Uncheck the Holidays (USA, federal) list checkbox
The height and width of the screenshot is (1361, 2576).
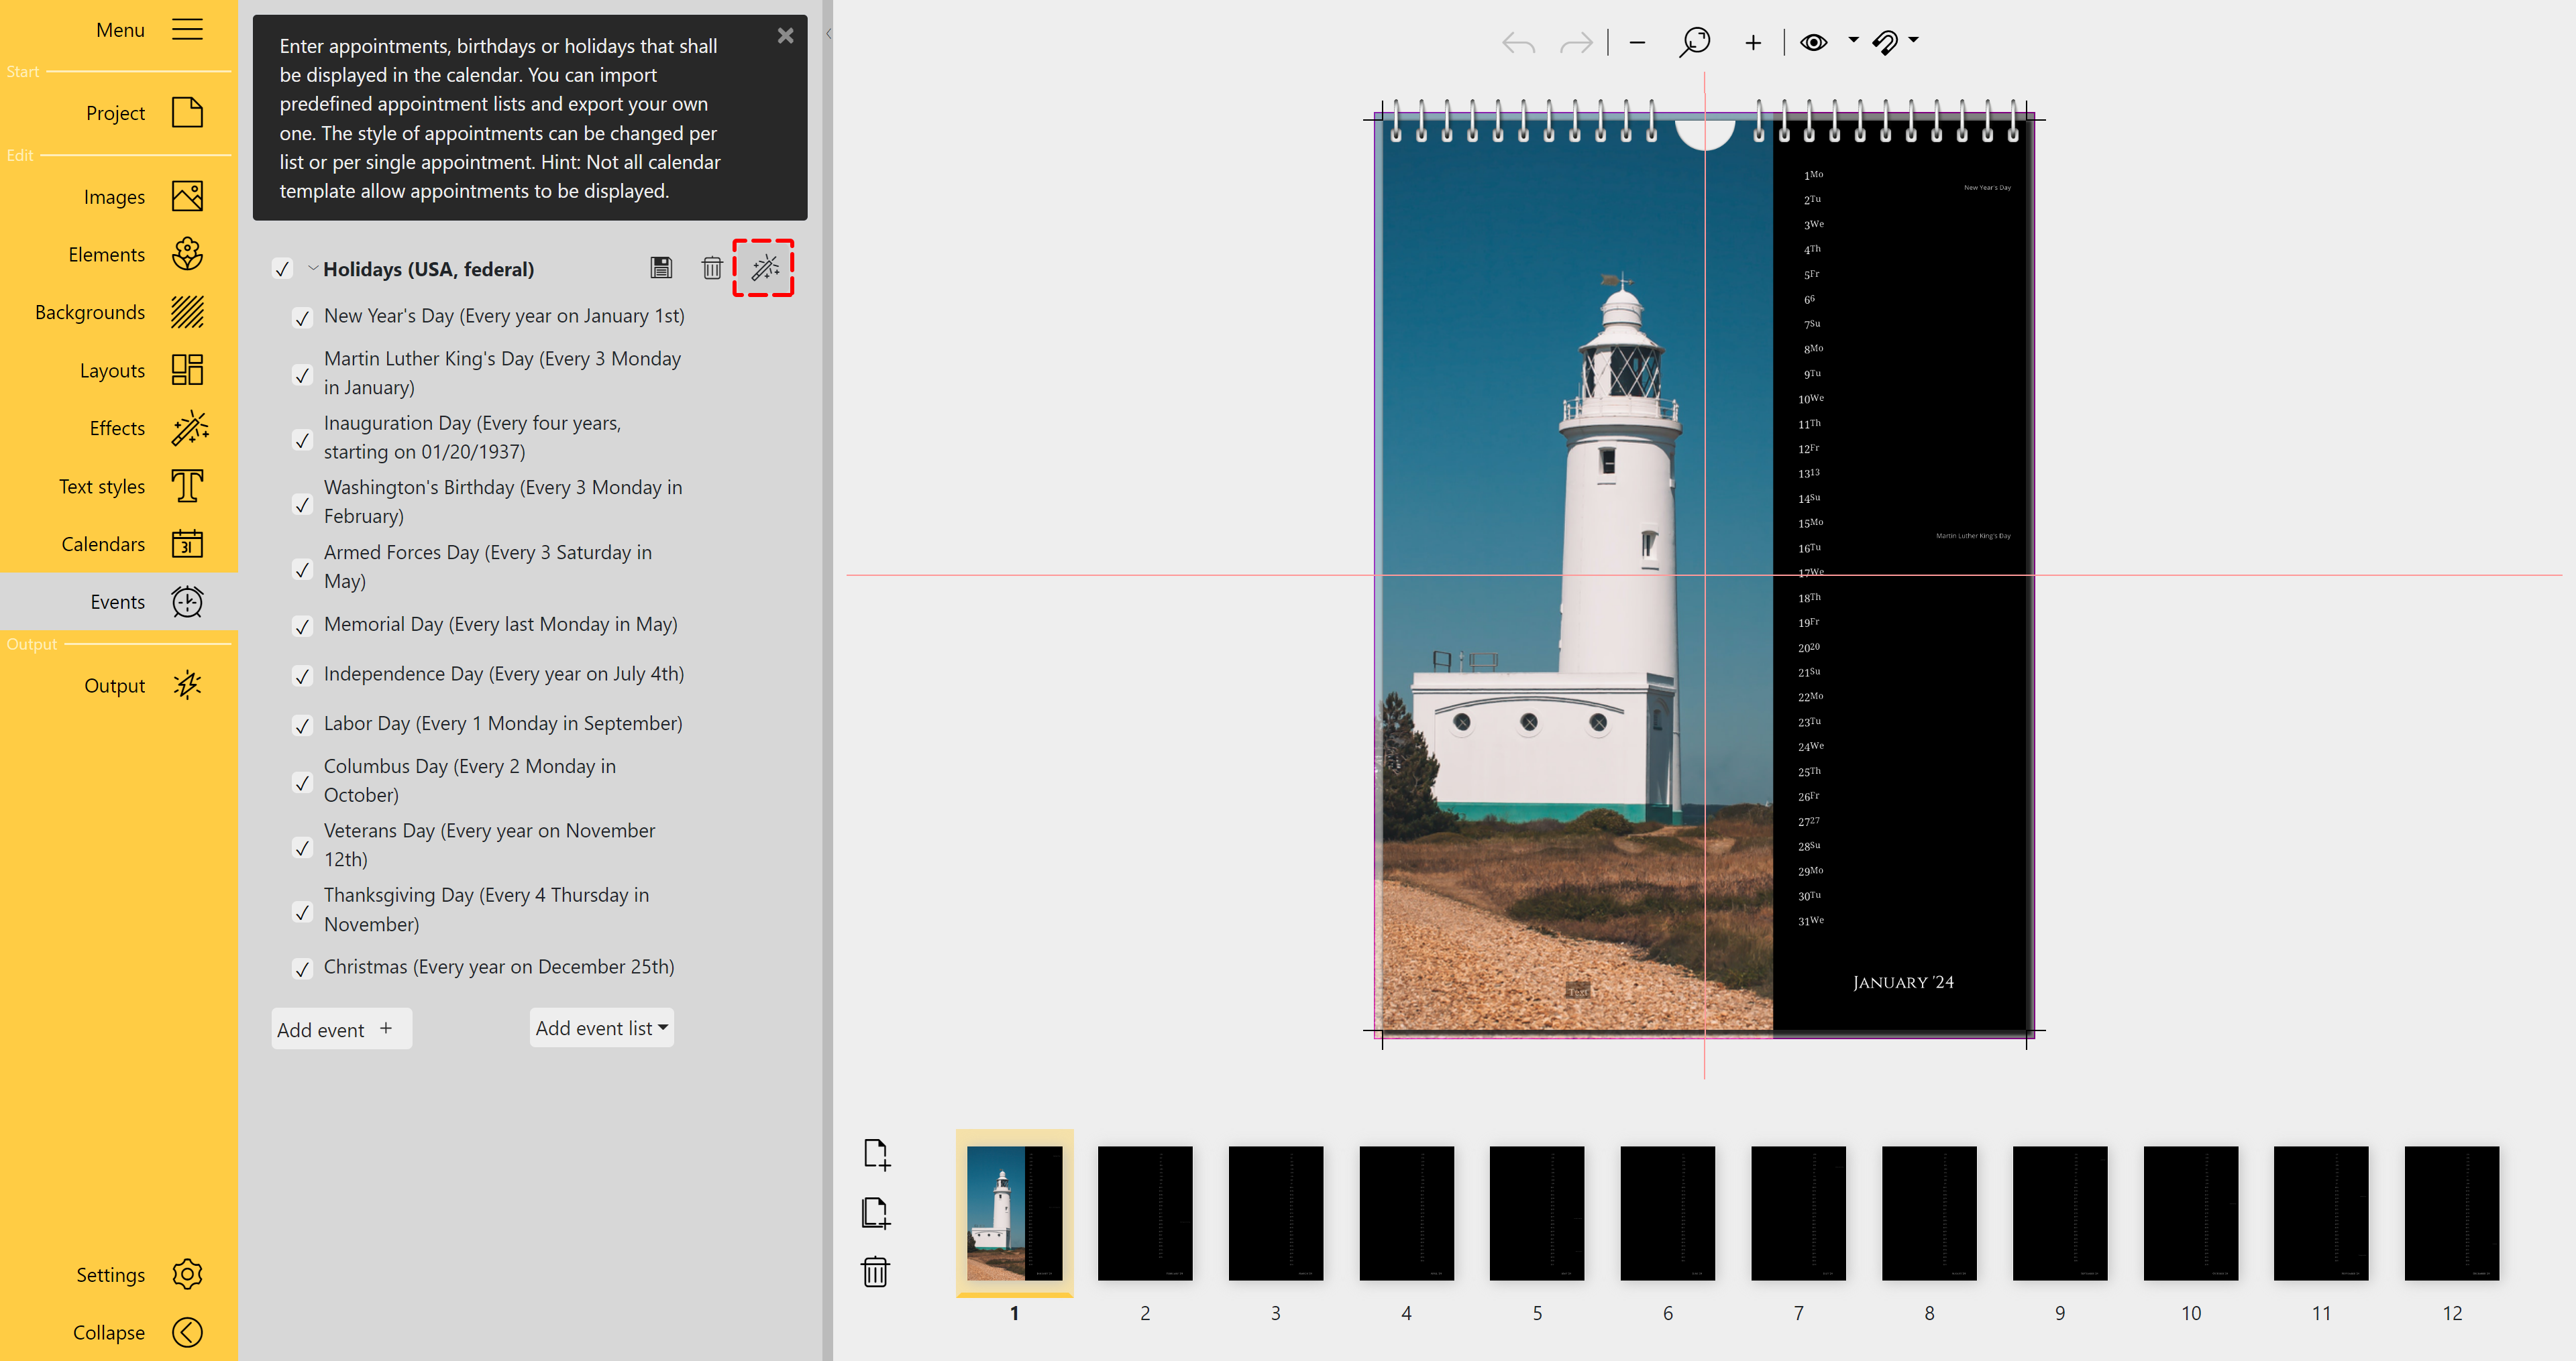coord(283,269)
